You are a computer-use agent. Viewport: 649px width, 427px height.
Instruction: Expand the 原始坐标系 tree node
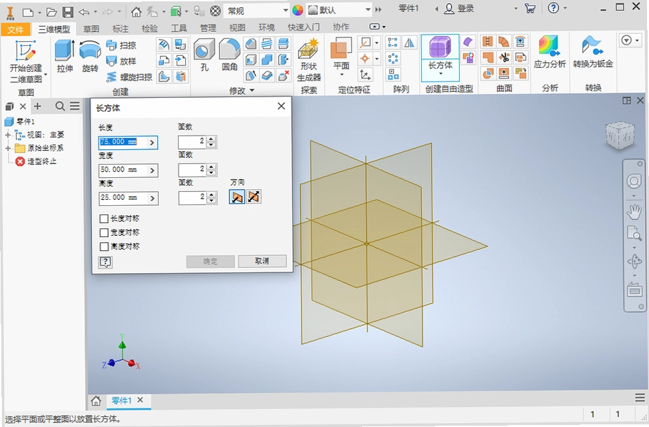[8, 148]
